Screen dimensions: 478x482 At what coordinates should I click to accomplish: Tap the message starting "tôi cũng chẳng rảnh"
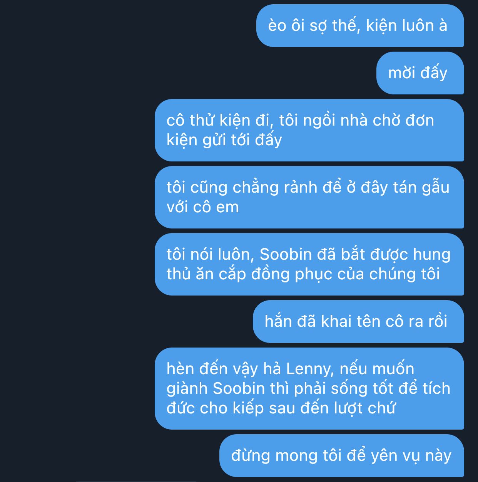[x=309, y=197]
